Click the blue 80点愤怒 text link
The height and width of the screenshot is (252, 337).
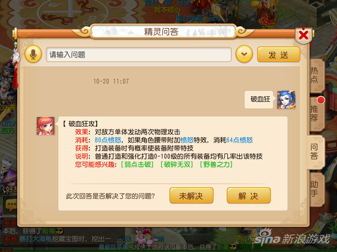(x=108, y=140)
